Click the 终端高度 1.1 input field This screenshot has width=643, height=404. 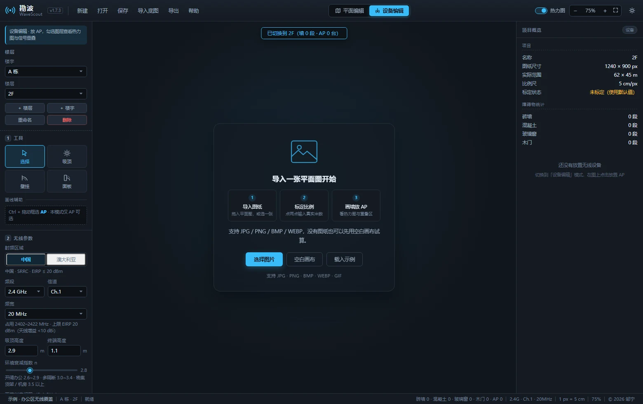tap(64, 350)
